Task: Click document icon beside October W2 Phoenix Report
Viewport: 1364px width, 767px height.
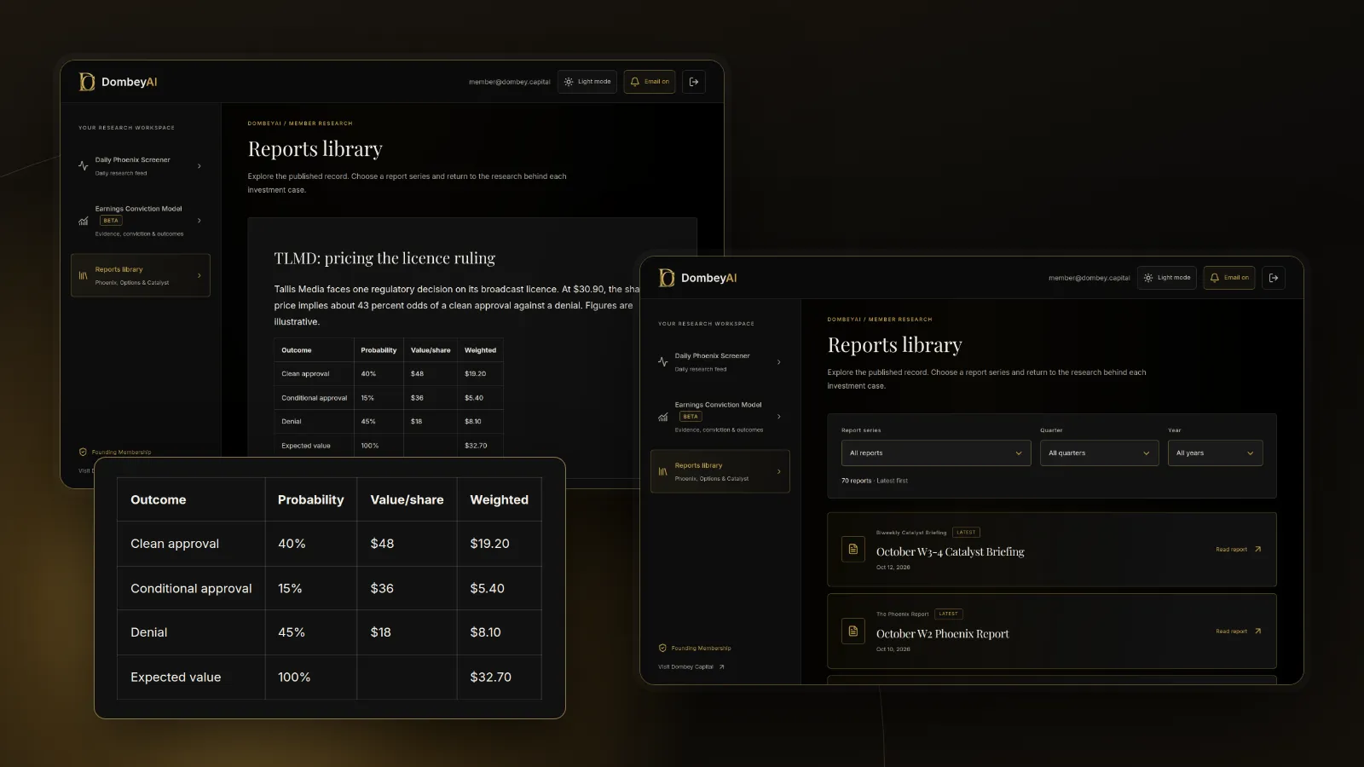Action: (x=853, y=631)
